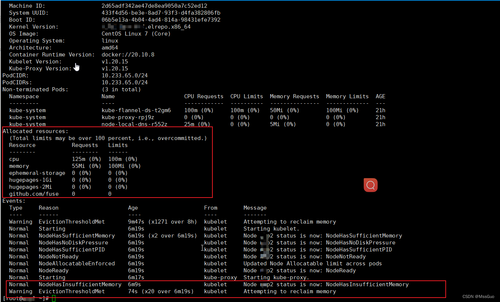The width and height of the screenshot is (500, 302).
Task: Select pod name kube-flannel-ds-t2gm6
Action: (136, 110)
